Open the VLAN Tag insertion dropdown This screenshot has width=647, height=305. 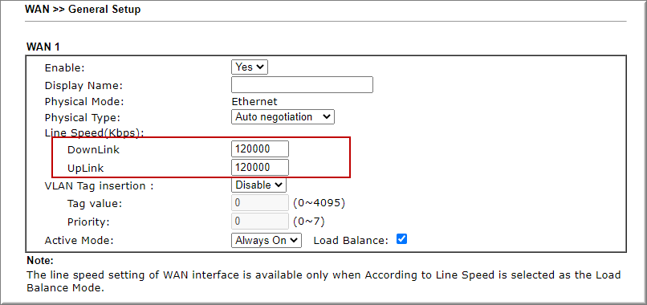(258, 185)
